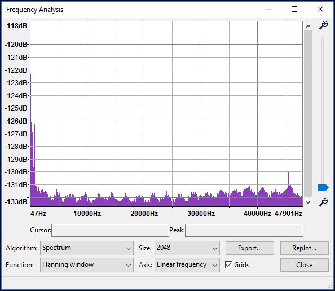Click the zoom in magnifier icon

[324, 25]
